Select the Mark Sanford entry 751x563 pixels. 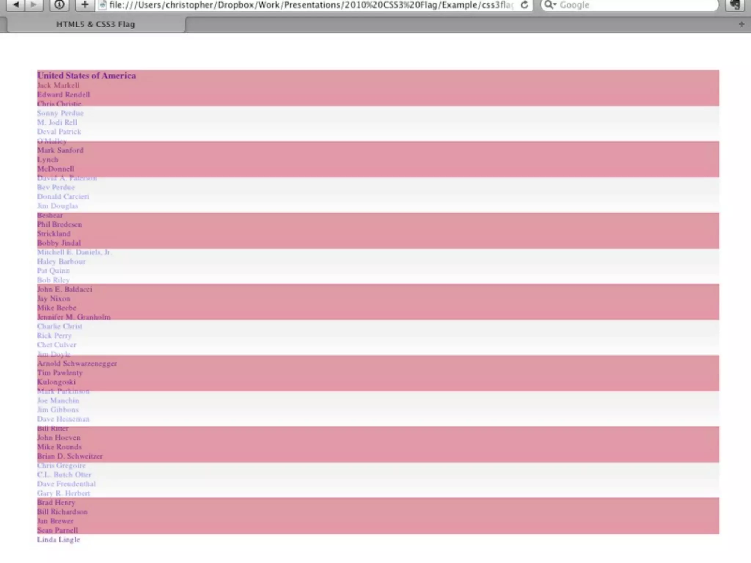(60, 150)
